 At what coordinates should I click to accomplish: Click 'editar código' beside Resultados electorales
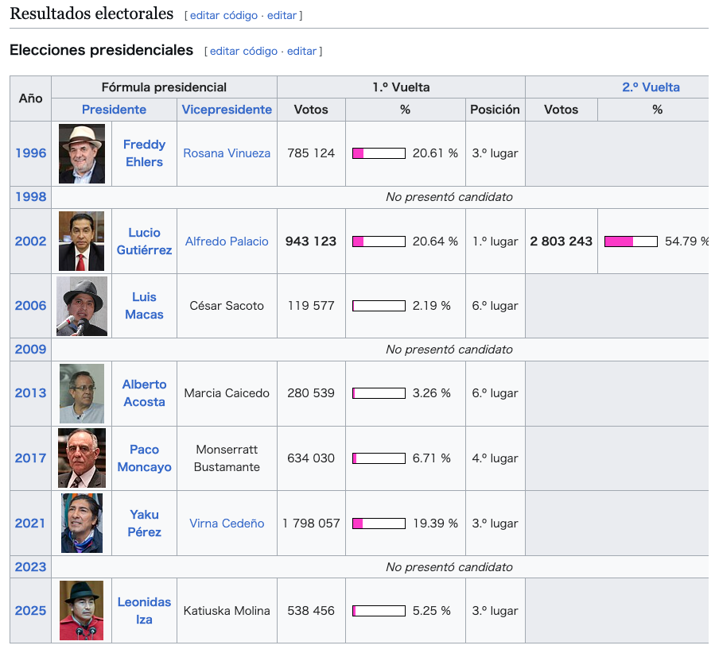[223, 15]
